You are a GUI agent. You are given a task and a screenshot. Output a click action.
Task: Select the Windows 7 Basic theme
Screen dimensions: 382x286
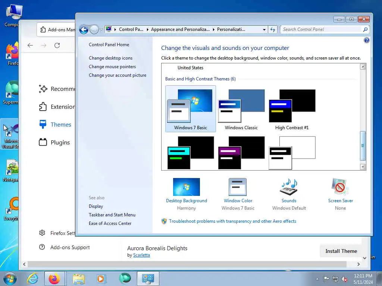[191, 109]
